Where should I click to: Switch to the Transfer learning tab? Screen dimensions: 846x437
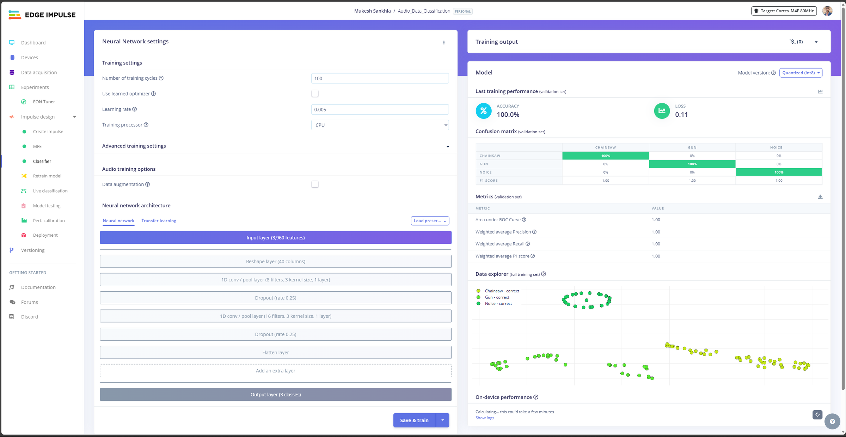coord(159,221)
